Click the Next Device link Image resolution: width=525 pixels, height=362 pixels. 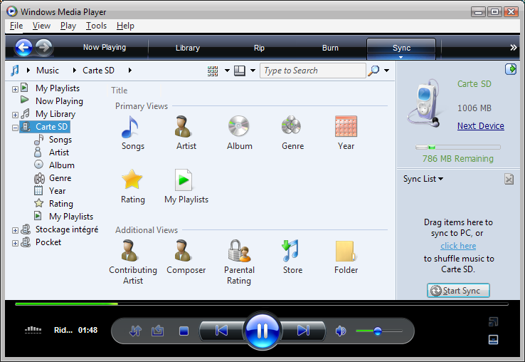click(x=481, y=126)
